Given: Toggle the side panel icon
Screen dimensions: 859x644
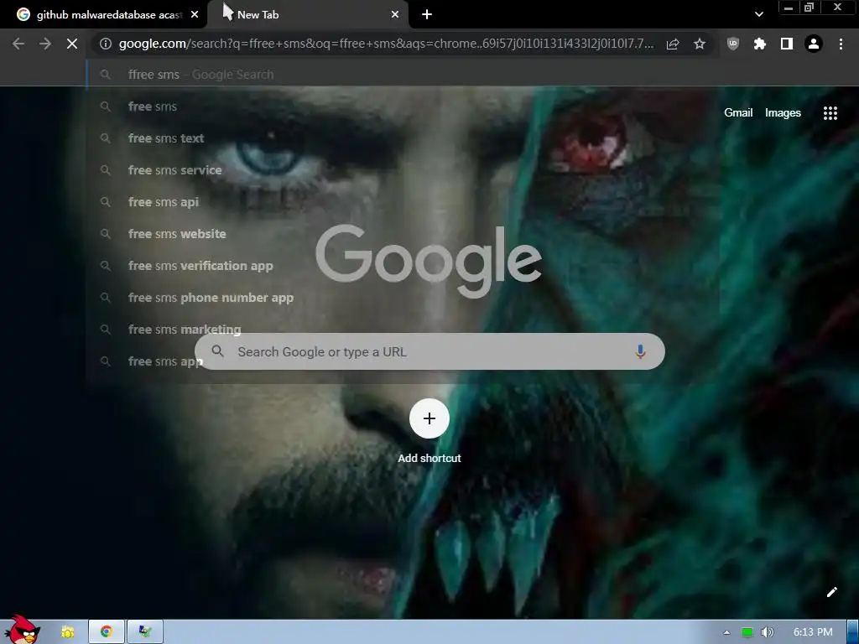Looking at the screenshot, I should click(787, 44).
